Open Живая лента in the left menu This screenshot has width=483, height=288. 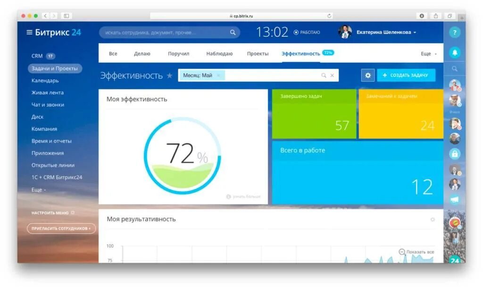(48, 93)
